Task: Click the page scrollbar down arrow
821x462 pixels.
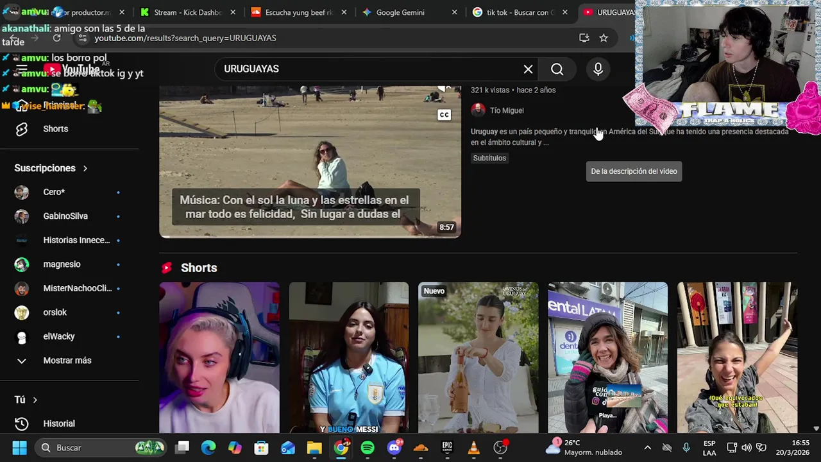Action: [x=816, y=428]
